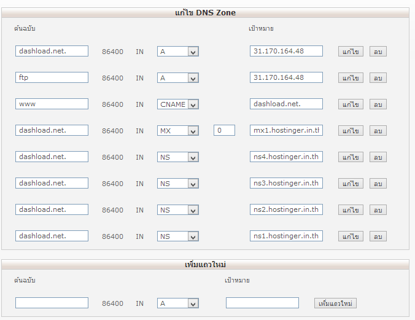Click mx1.hostinger.in.th target field
Screen dimensions: 415x320
point(286,130)
